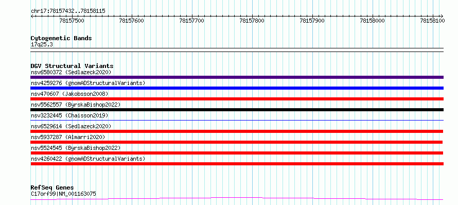Open variant label nsv5524545 (ByrskaBishop2022)
The image size is (458, 205).
pyautogui.click(x=76, y=148)
